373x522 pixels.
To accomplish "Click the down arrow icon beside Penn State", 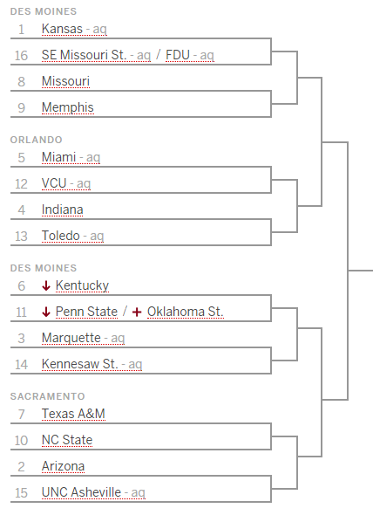I will (46, 312).
